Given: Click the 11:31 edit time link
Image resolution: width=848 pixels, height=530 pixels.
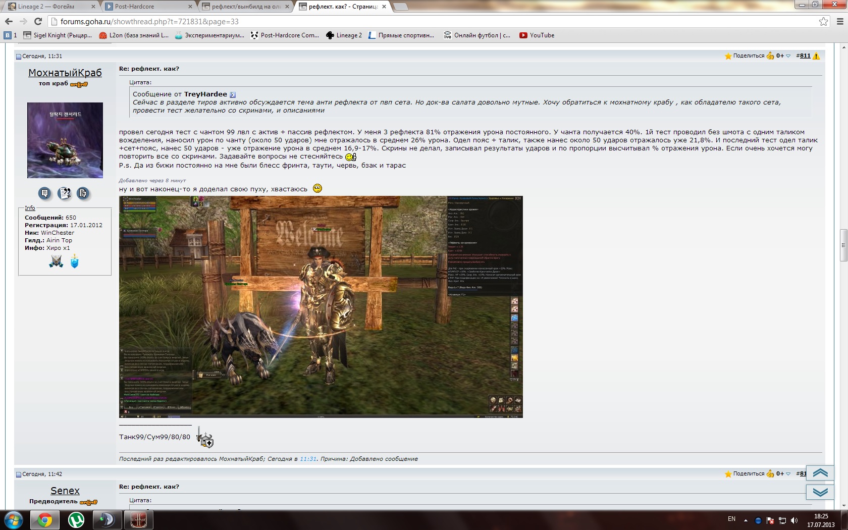Looking at the screenshot, I should [308, 459].
